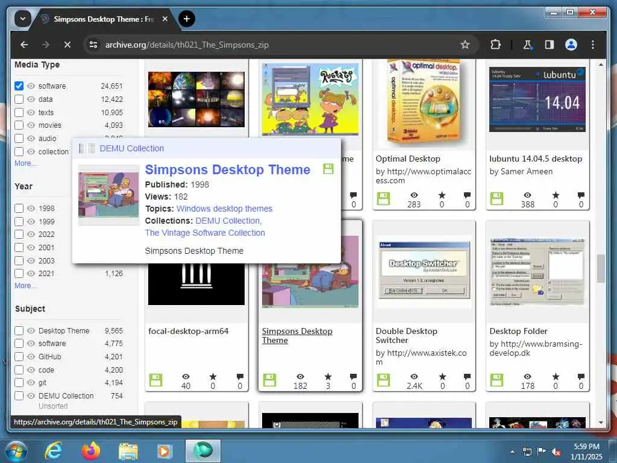This screenshot has width=617, height=463.
Task: Click the floppy disk icon on Optimal Desktop card
Action: pos(383,198)
